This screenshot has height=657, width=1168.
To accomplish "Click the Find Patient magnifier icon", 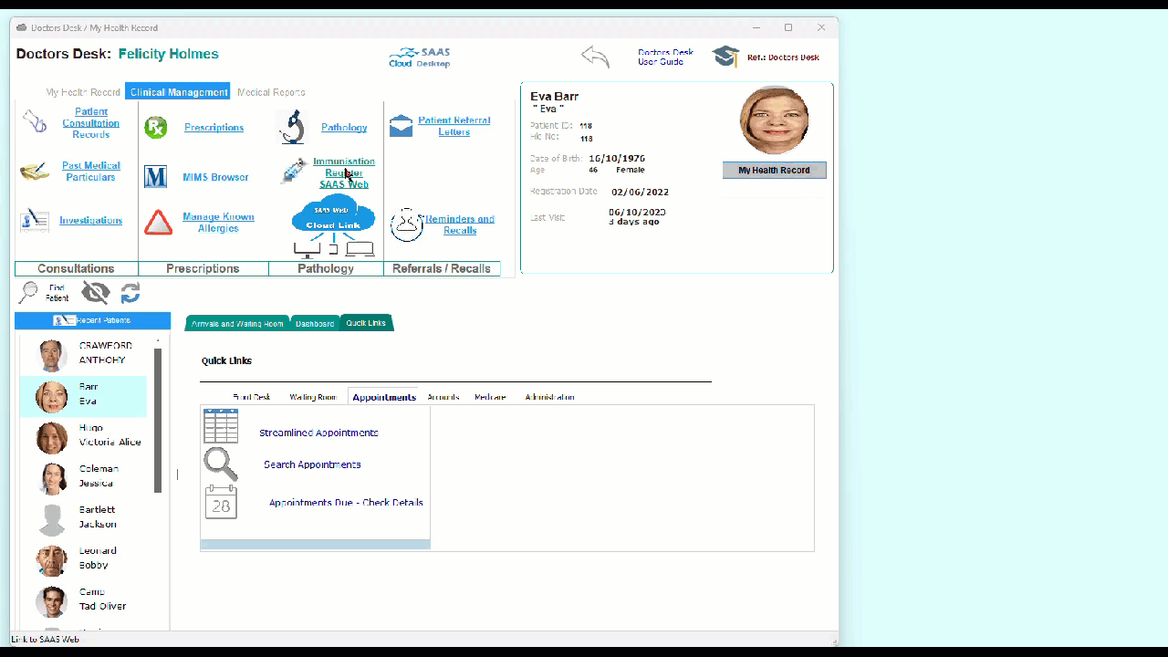I will tap(29, 293).
